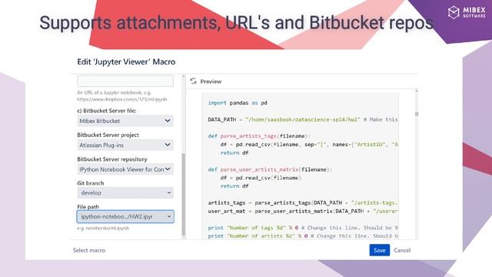The image size is (492, 277).
Task: Click the Cancel link
Action: coord(402,250)
